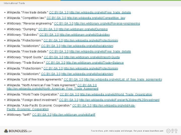
Task: Follow the wiktionary Dumping URL
Action: pos(83,29)
